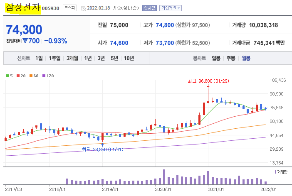
Task: Click the 하한가 52,500 lower limit text
Action: pyautogui.click(x=193, y=43)
